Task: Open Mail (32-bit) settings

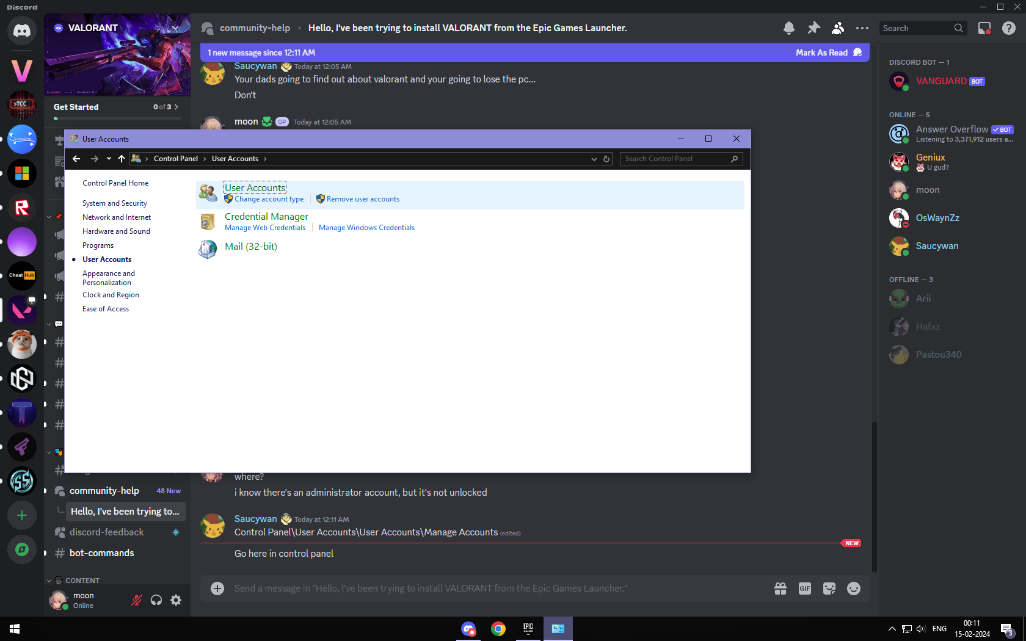Action: 251,247
